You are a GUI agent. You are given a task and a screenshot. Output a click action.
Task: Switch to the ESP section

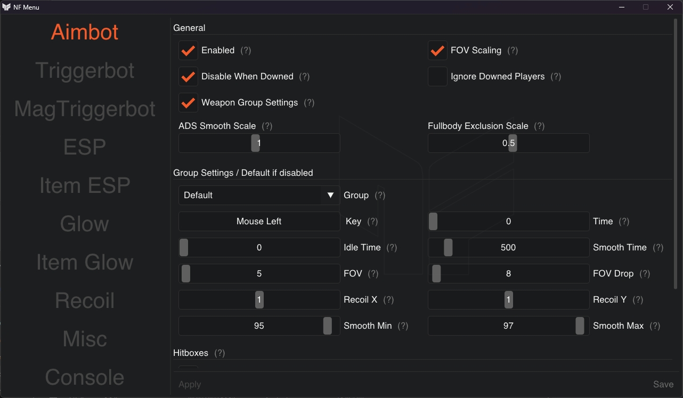click(85, 147)
